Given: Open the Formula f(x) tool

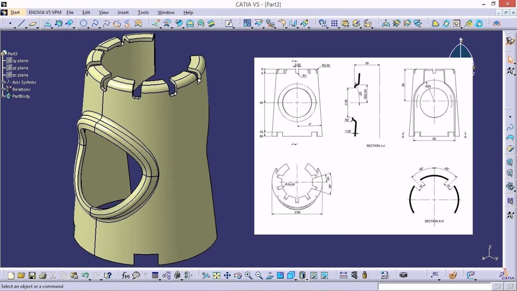Looking at the screenshot, I should 126,276.
